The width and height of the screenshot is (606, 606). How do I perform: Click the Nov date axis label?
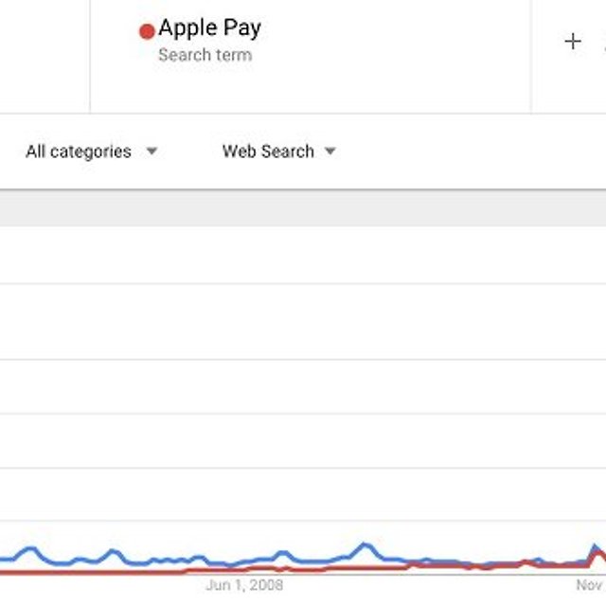(x=591, y=585)
